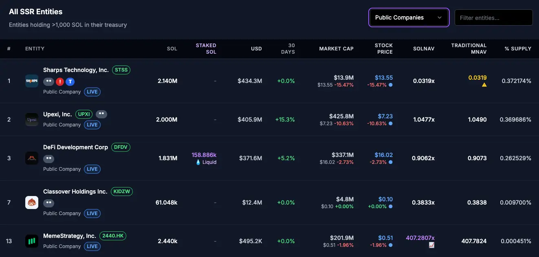Click the DFDV ticker badge
This screenshot has height=257, width=539.
coord(121,147)
